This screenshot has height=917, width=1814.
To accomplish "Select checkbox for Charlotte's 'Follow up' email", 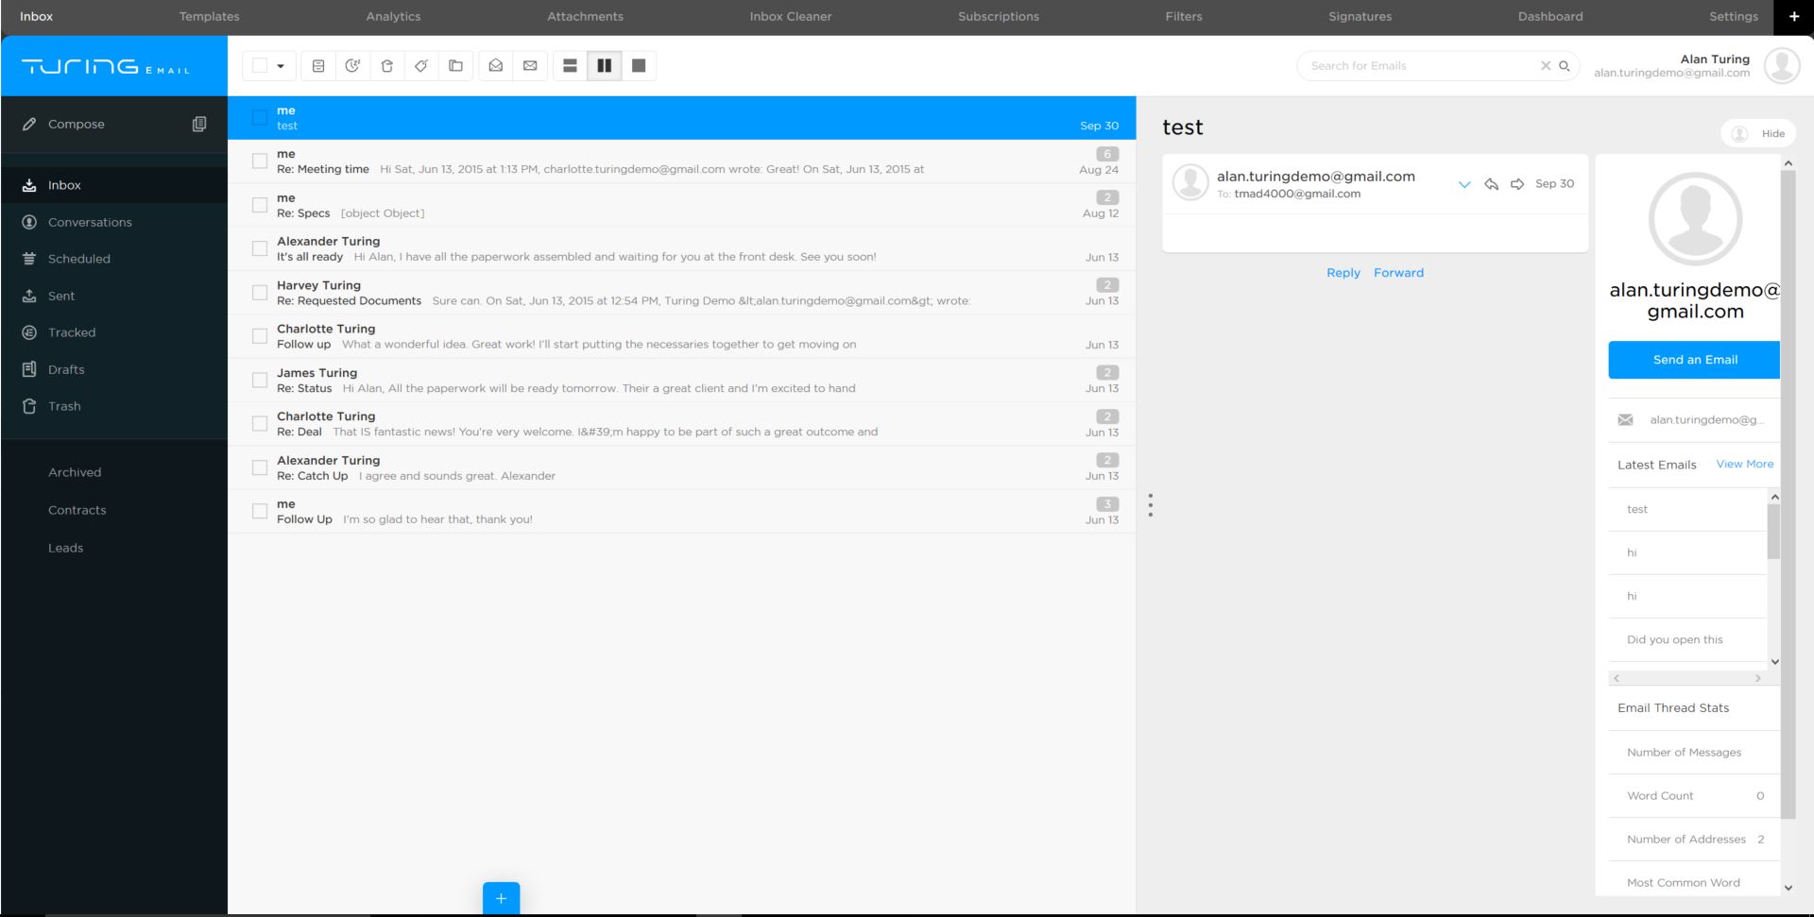I will click(x=260, y=336).
